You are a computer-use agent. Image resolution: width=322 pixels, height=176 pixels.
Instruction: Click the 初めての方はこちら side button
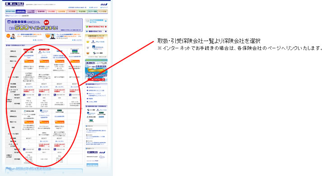click(96, 27)
